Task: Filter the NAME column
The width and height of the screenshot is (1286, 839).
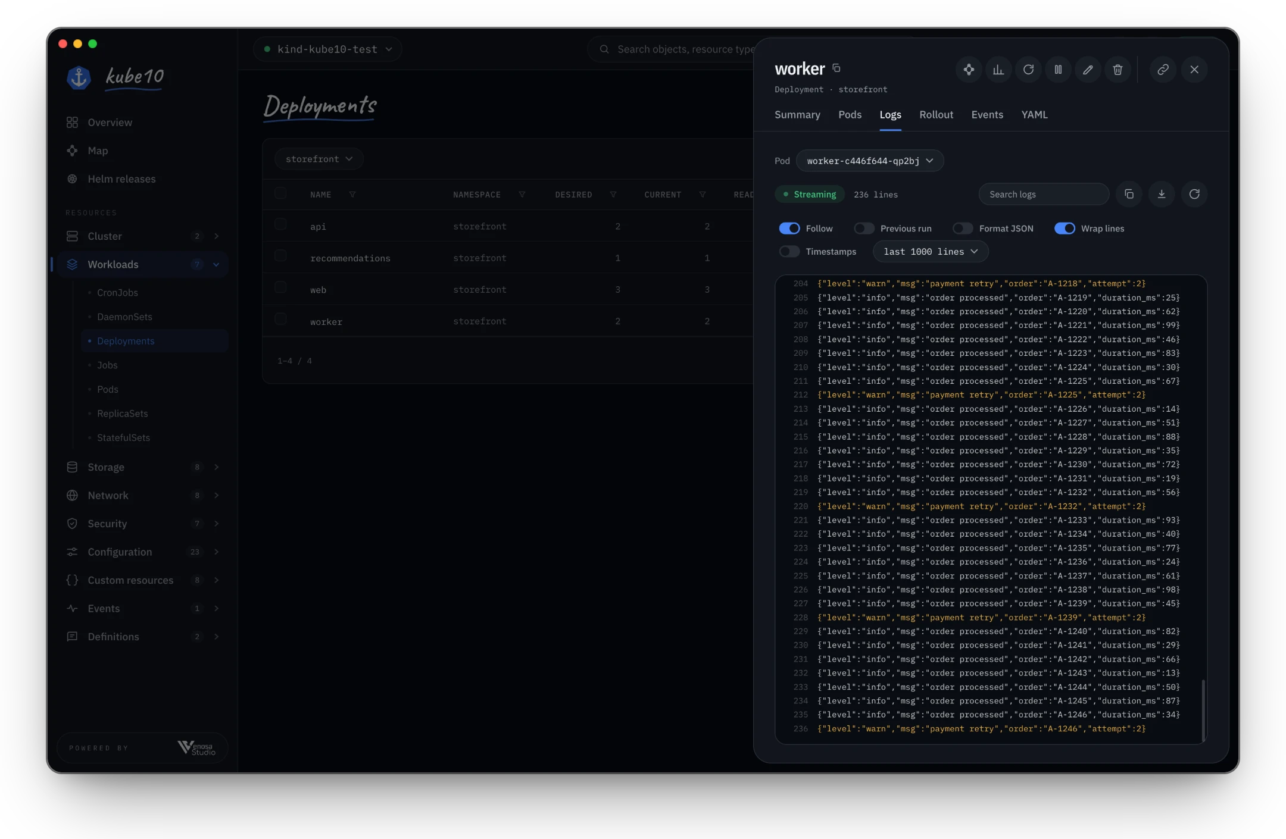Action: [x=352, y=195]
